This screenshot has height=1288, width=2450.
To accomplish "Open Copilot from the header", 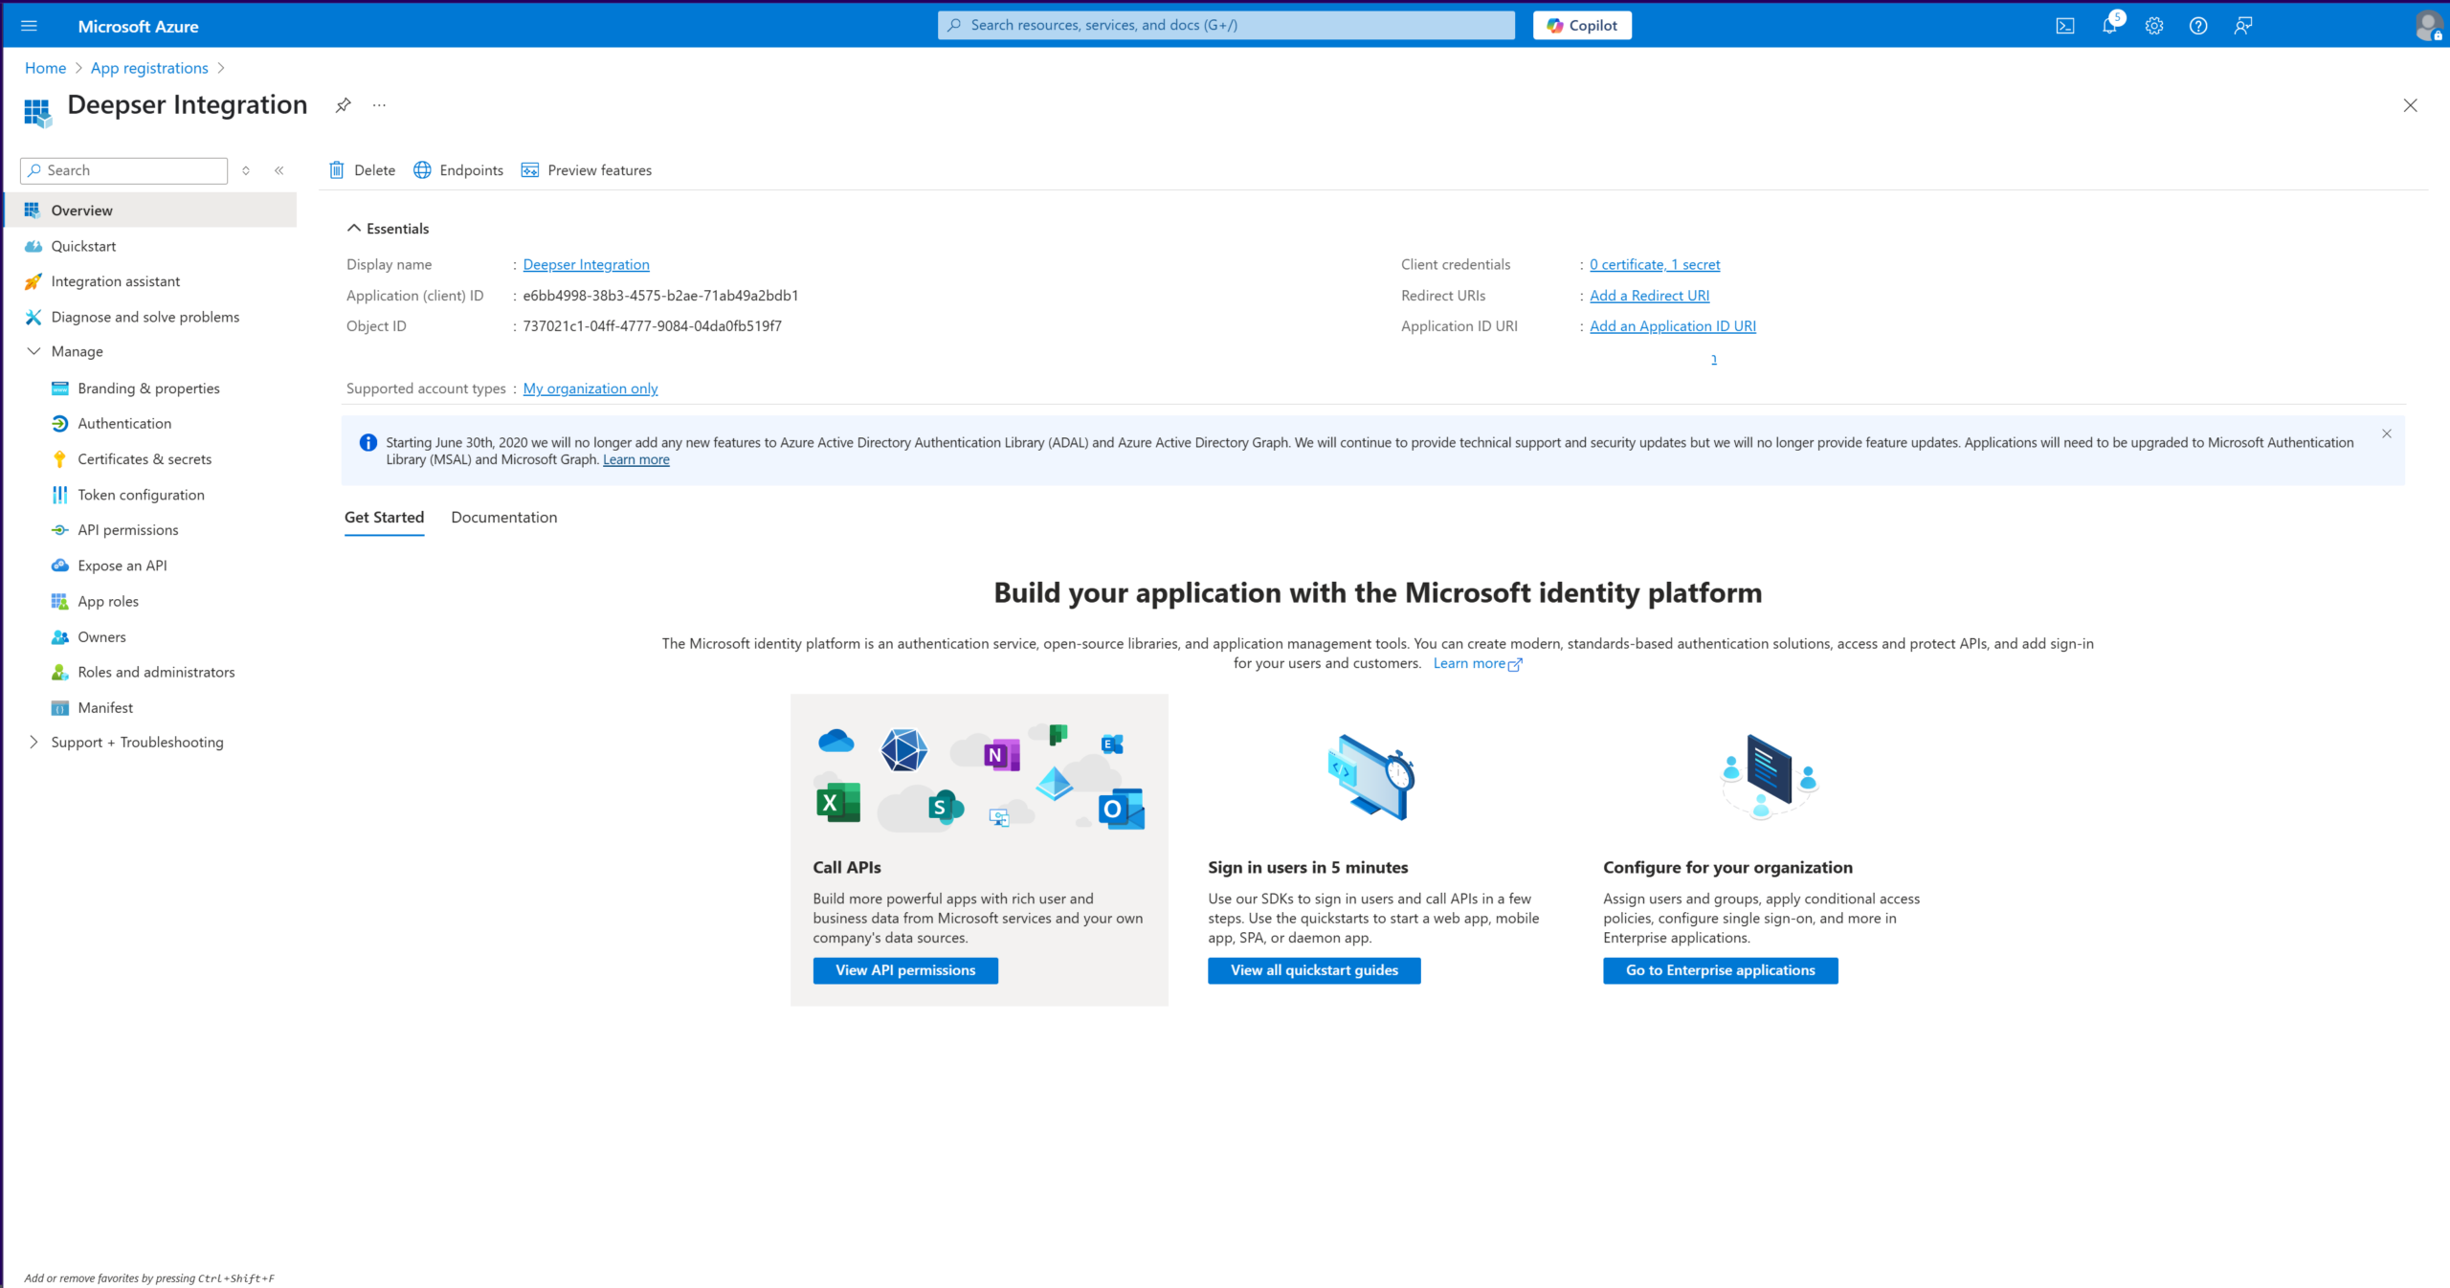I will click(x=1582, y=26).
